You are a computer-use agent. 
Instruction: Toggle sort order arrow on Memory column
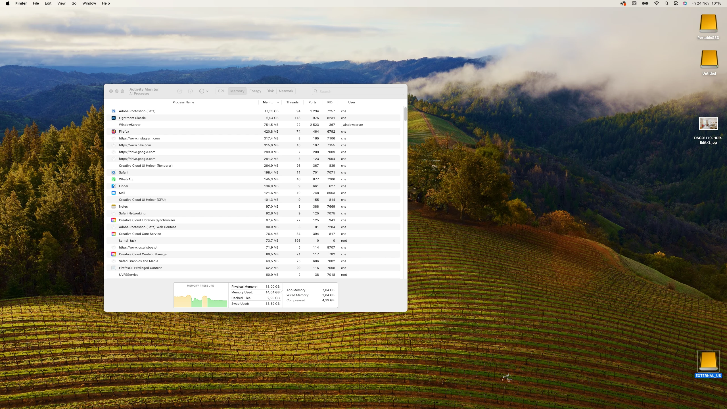278,103
